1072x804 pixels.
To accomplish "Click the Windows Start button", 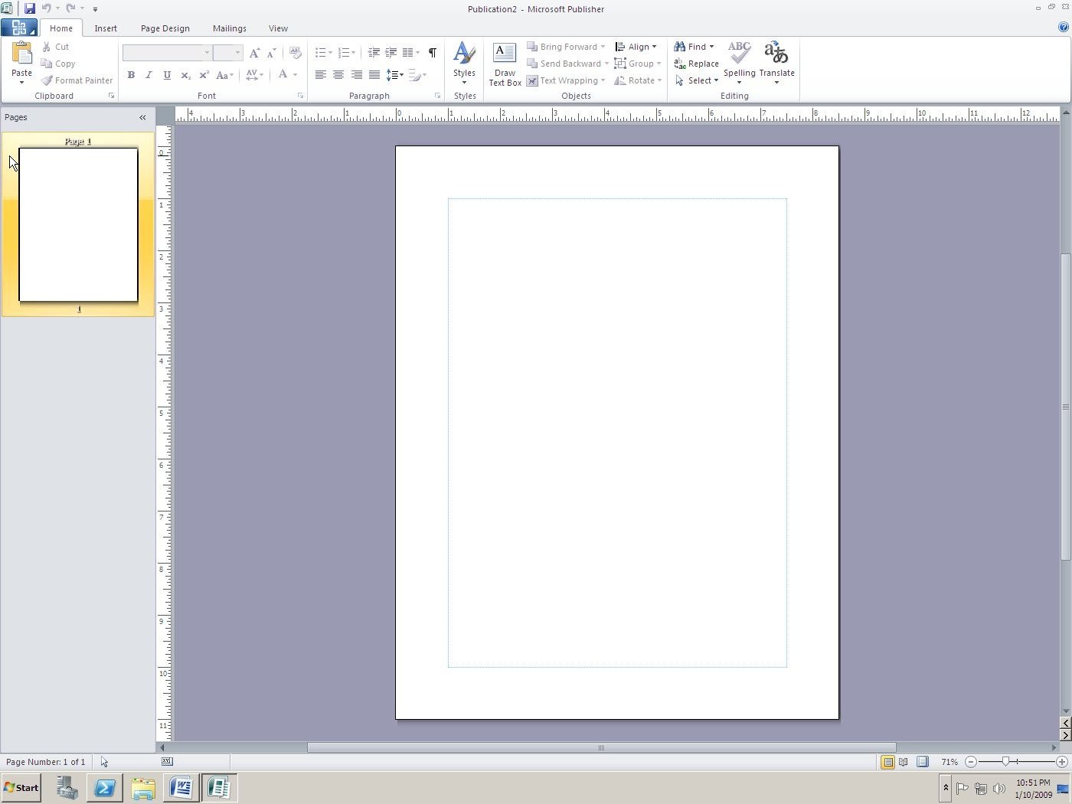I will point(21,787).
